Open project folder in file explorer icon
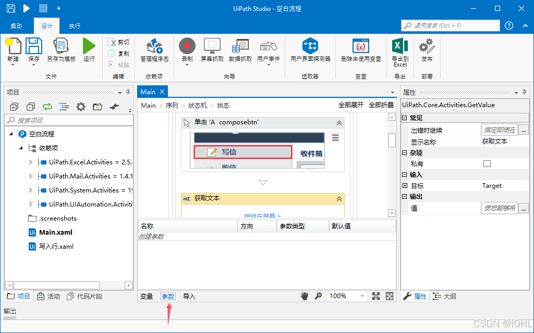 pyautogui.click(x=98, y=107)
